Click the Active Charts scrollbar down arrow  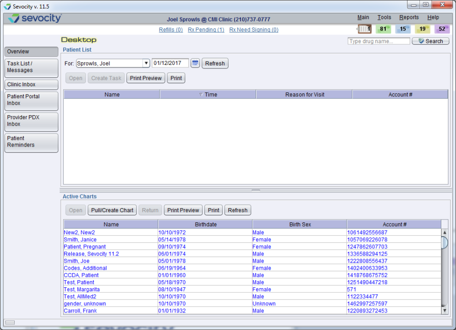coord(445,311)
